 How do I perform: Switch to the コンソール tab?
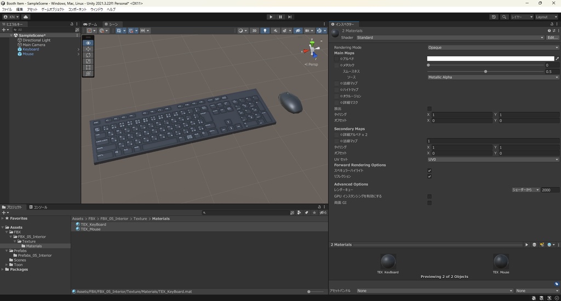[x=38, y=207]
